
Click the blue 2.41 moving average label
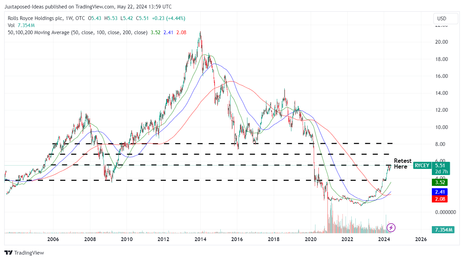[440, 191]
